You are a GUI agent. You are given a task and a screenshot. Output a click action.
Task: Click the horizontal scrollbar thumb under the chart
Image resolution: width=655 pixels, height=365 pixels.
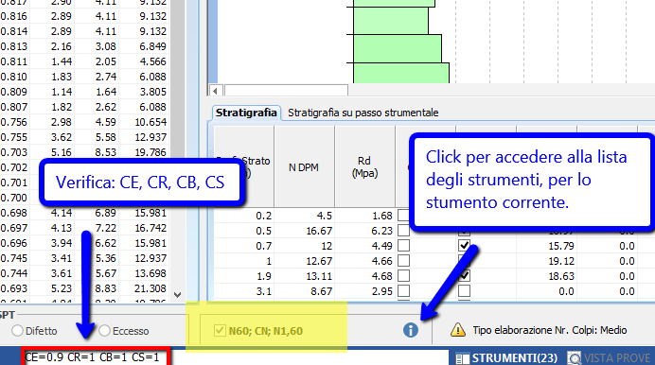pyautogui.click(x=287, y=91)
